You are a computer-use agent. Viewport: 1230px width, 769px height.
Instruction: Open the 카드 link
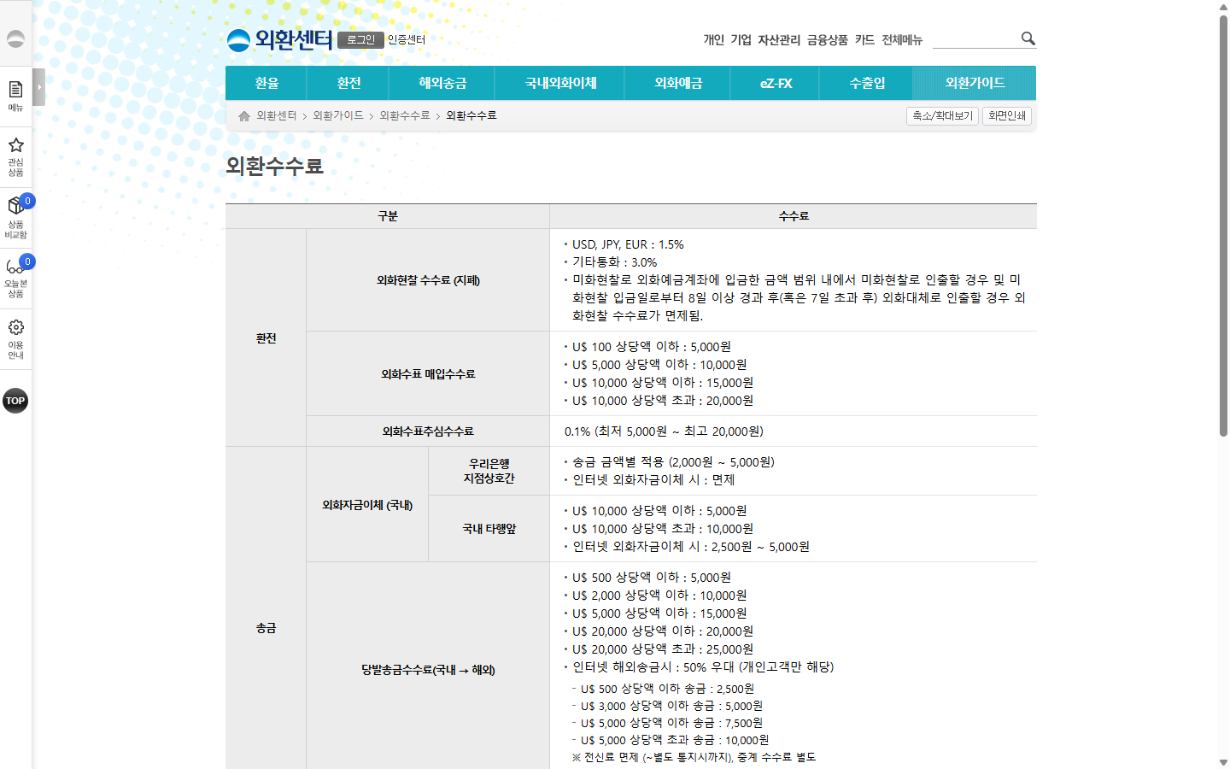(x=864, y=40)
